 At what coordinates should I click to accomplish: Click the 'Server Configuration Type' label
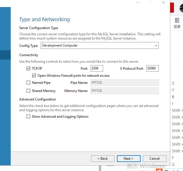coord(38,28)
